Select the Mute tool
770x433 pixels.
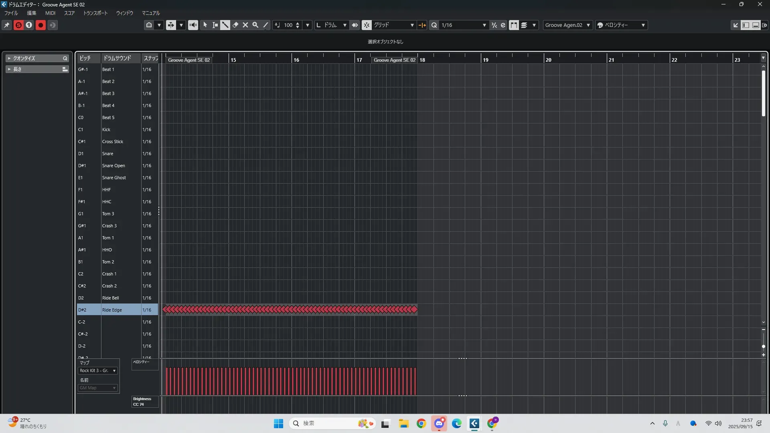click(x=245, y=25)
